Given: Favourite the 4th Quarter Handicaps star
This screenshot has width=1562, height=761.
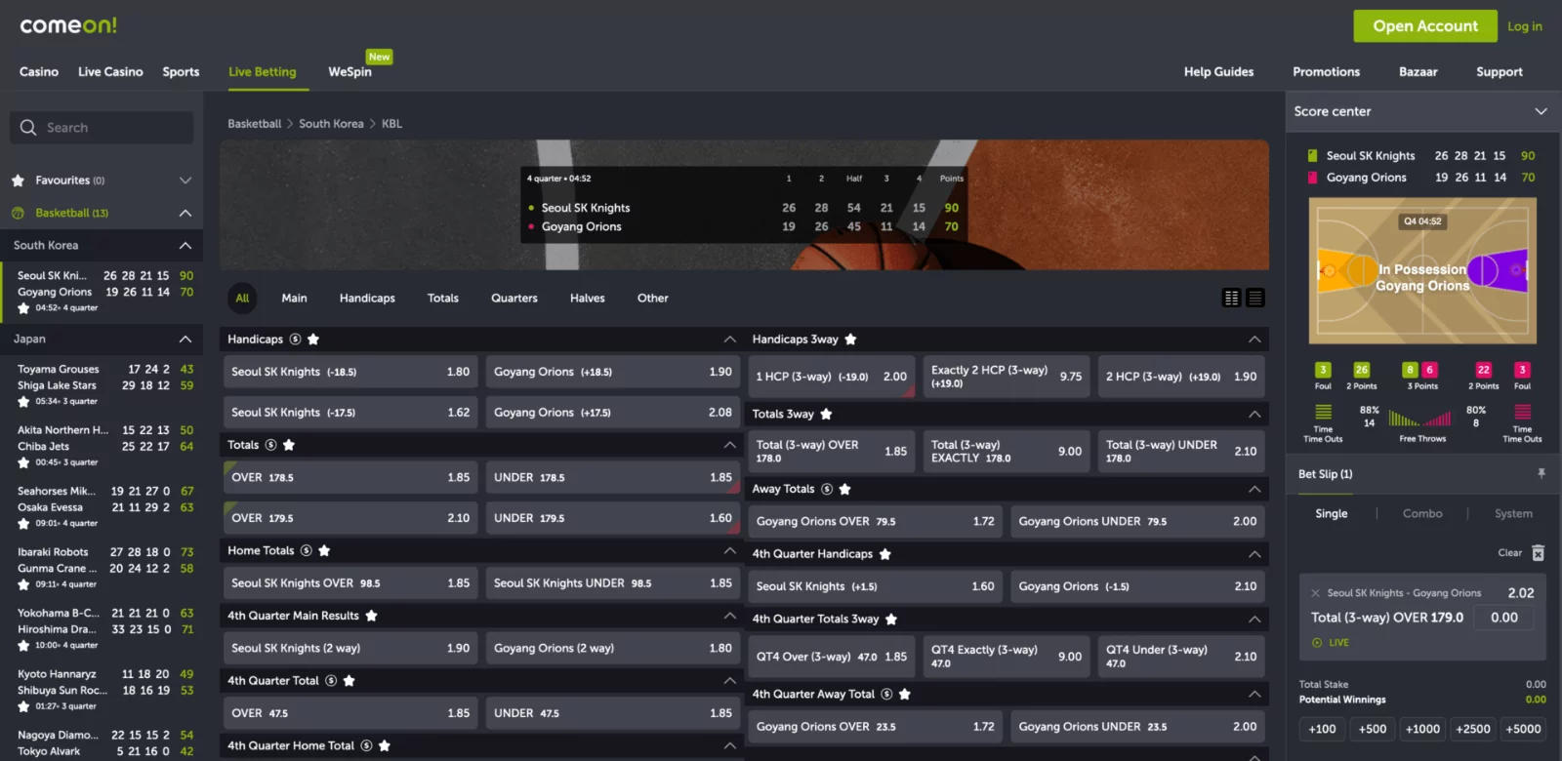Looking at the screenshot, I should pos(884,554).
